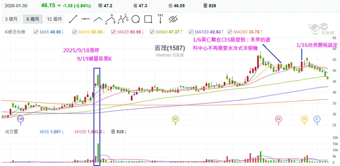
Task: Click the MV20 volume average label
Action: (x=90, y=132)
